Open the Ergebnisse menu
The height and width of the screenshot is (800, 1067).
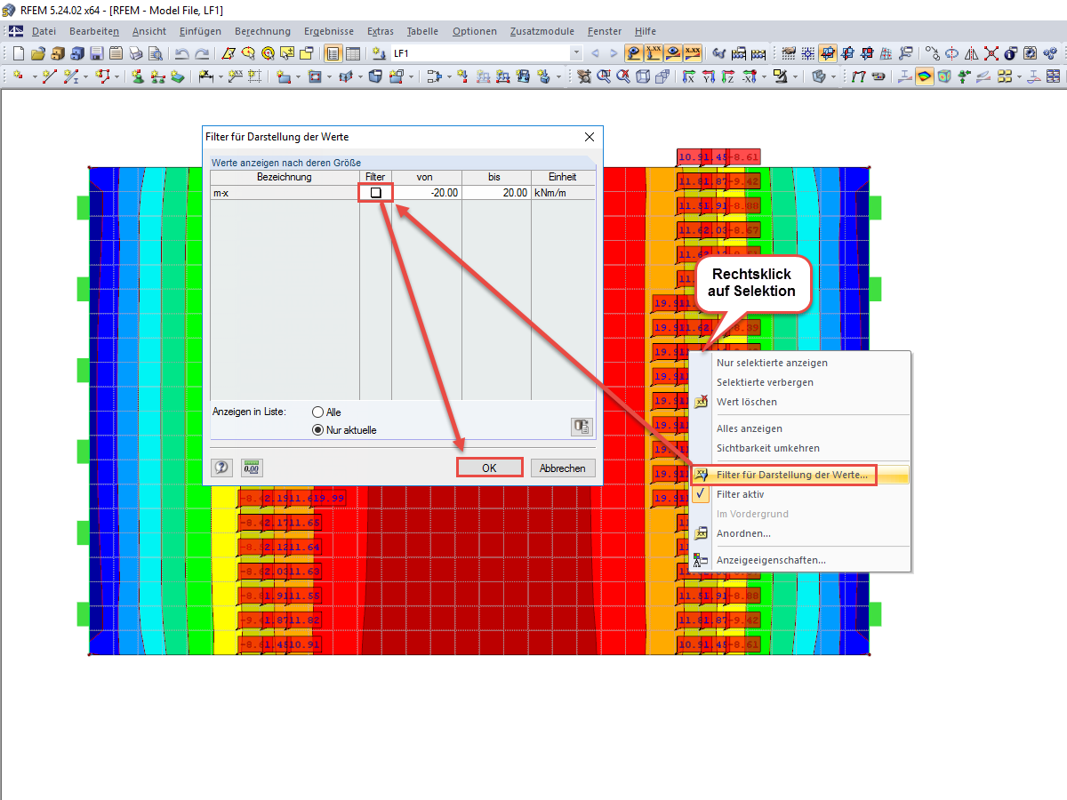328,31
